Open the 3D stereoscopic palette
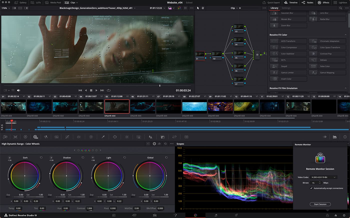The width and height of the screenshot is (350, 218). tap(186, 137)
